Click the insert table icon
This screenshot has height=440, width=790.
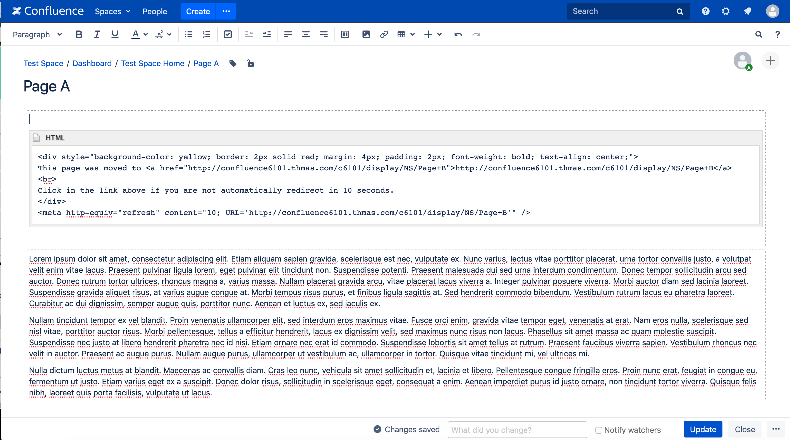pyautogui.click(x=401, y=34)
